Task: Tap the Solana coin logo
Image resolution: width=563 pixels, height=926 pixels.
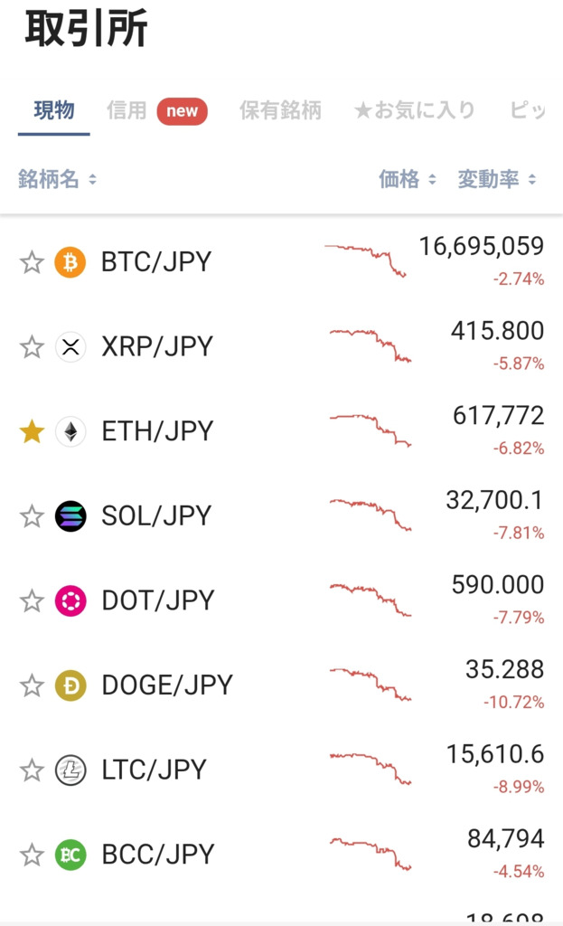Action: [x=70, y=516]
